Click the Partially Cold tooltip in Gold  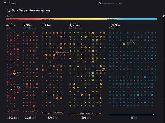(x=18, y=88)
